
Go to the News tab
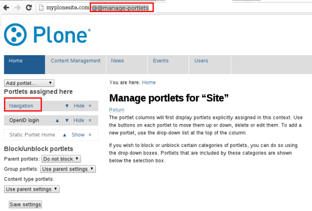(x=127, y=65)
